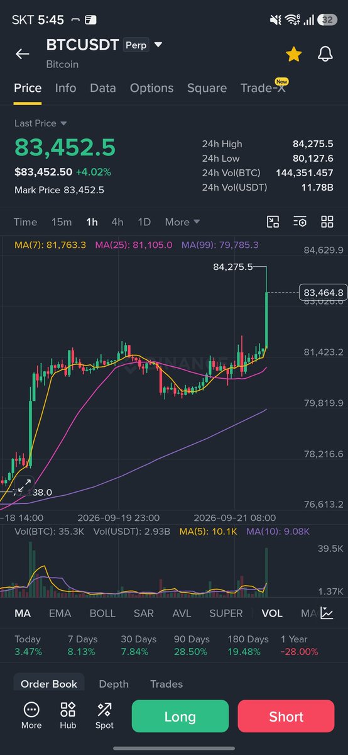Select the AVL indicator
The image size is (348, 755).
tap(182, 613)
